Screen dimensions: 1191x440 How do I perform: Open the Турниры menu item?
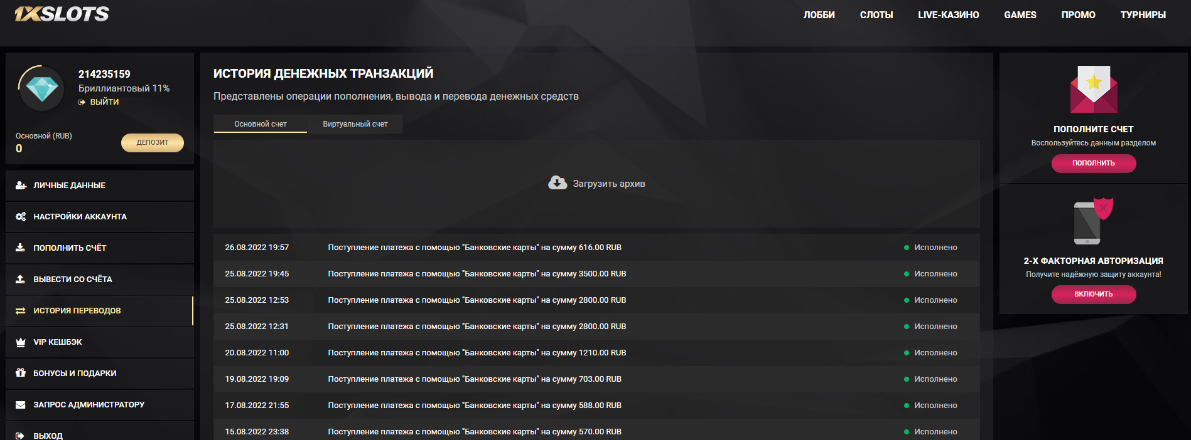1143,15
